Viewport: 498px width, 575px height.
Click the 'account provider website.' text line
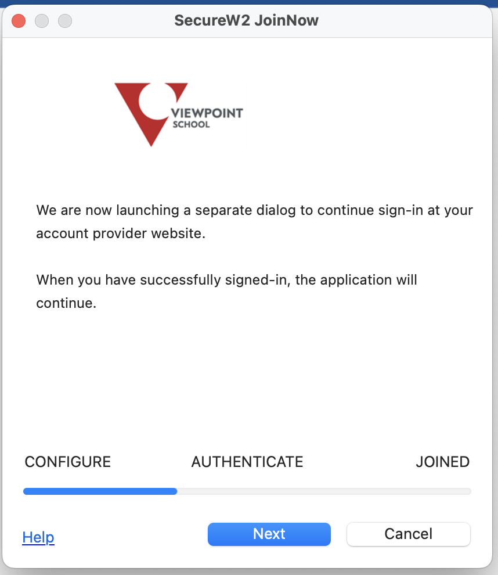pos(121,233)
